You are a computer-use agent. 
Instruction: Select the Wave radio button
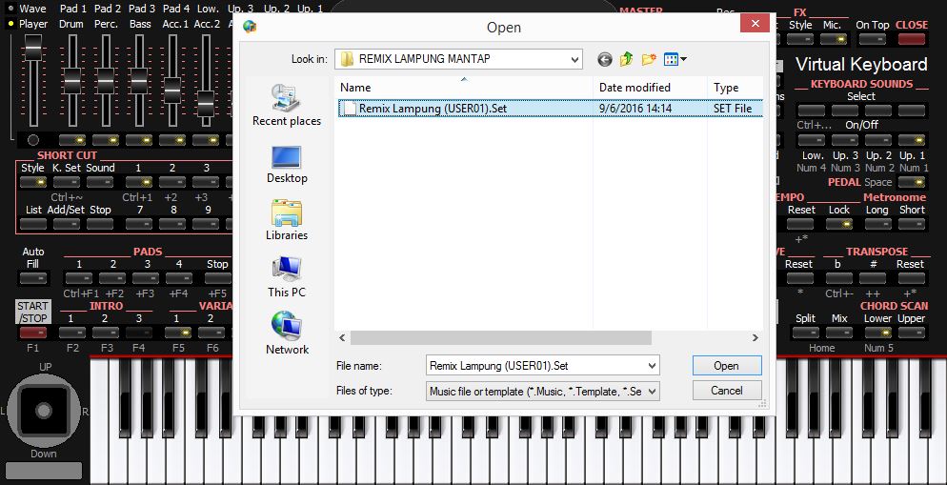[10, 10]
